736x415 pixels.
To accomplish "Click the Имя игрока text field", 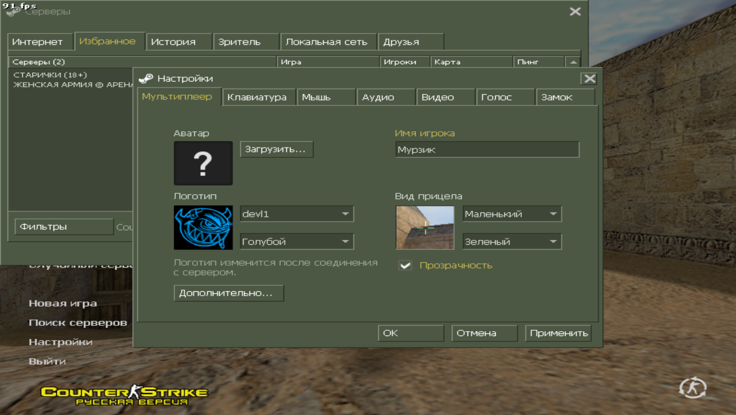I will point(487,150).
